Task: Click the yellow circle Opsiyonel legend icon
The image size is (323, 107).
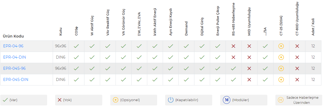Action: 115,100
